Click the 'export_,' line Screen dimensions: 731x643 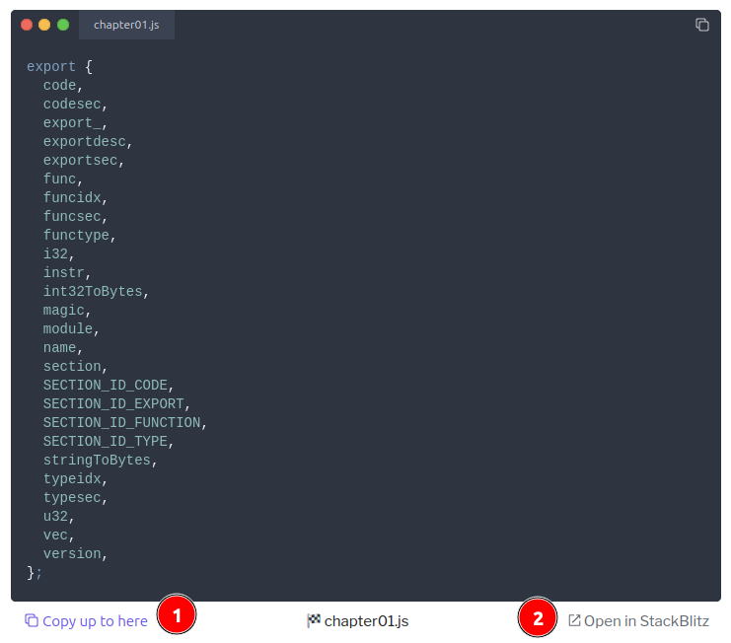point(76,122)
